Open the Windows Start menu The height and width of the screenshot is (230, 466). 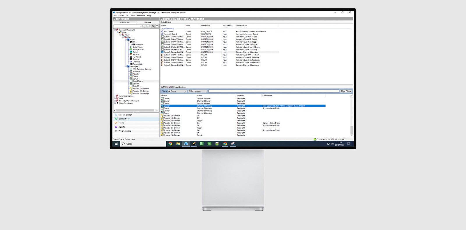[116, 144]
